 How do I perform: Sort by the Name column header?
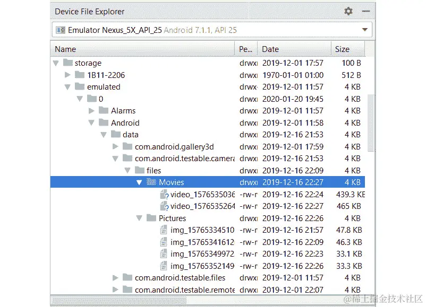click(142, 49)
